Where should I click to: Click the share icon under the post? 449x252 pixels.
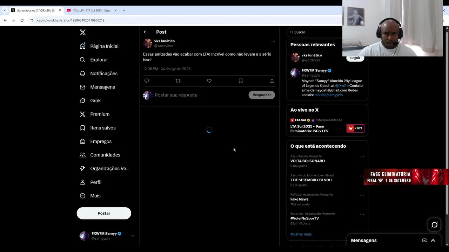[272, 81]
